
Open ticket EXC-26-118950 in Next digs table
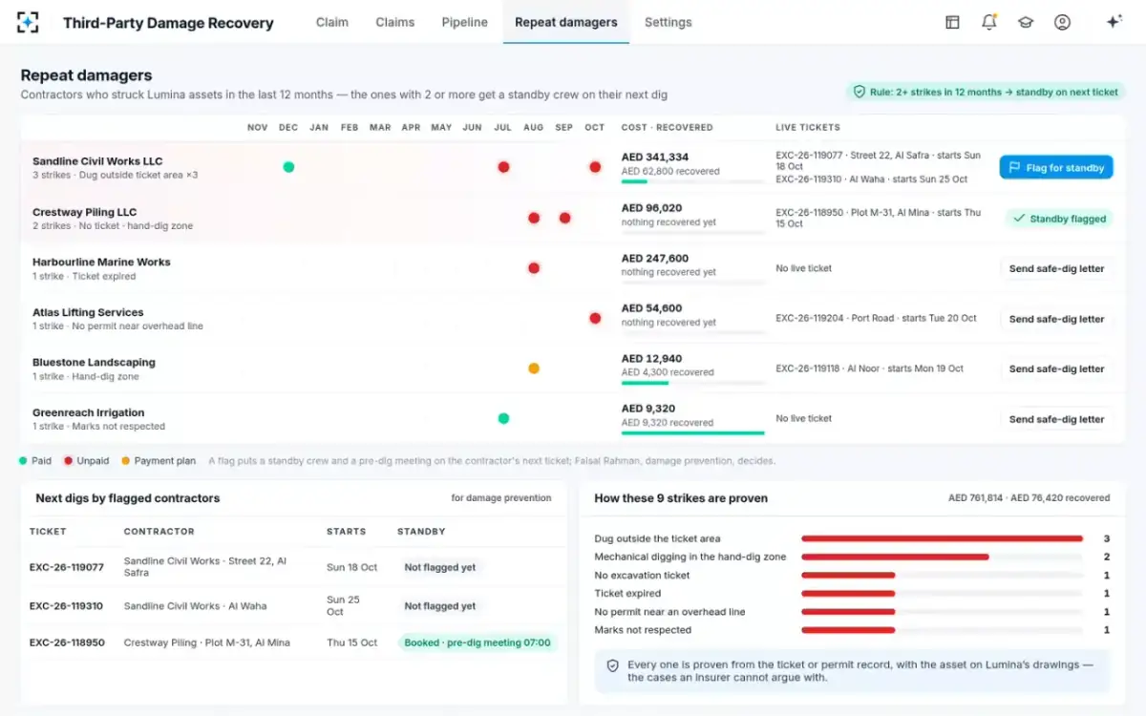pyautogui.click(x=67, y=642)
